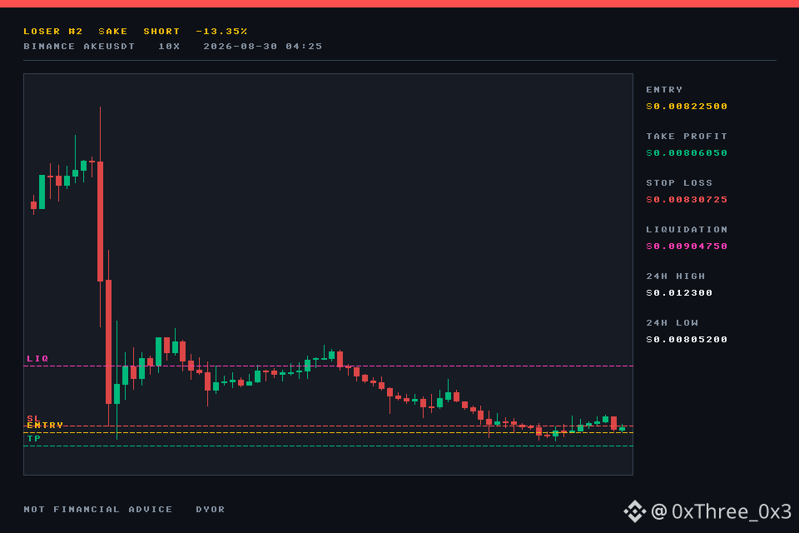This screenshot has width=799, height=533.
Task: Click the "TAKE PROFIT" heading
Action: 687,137
